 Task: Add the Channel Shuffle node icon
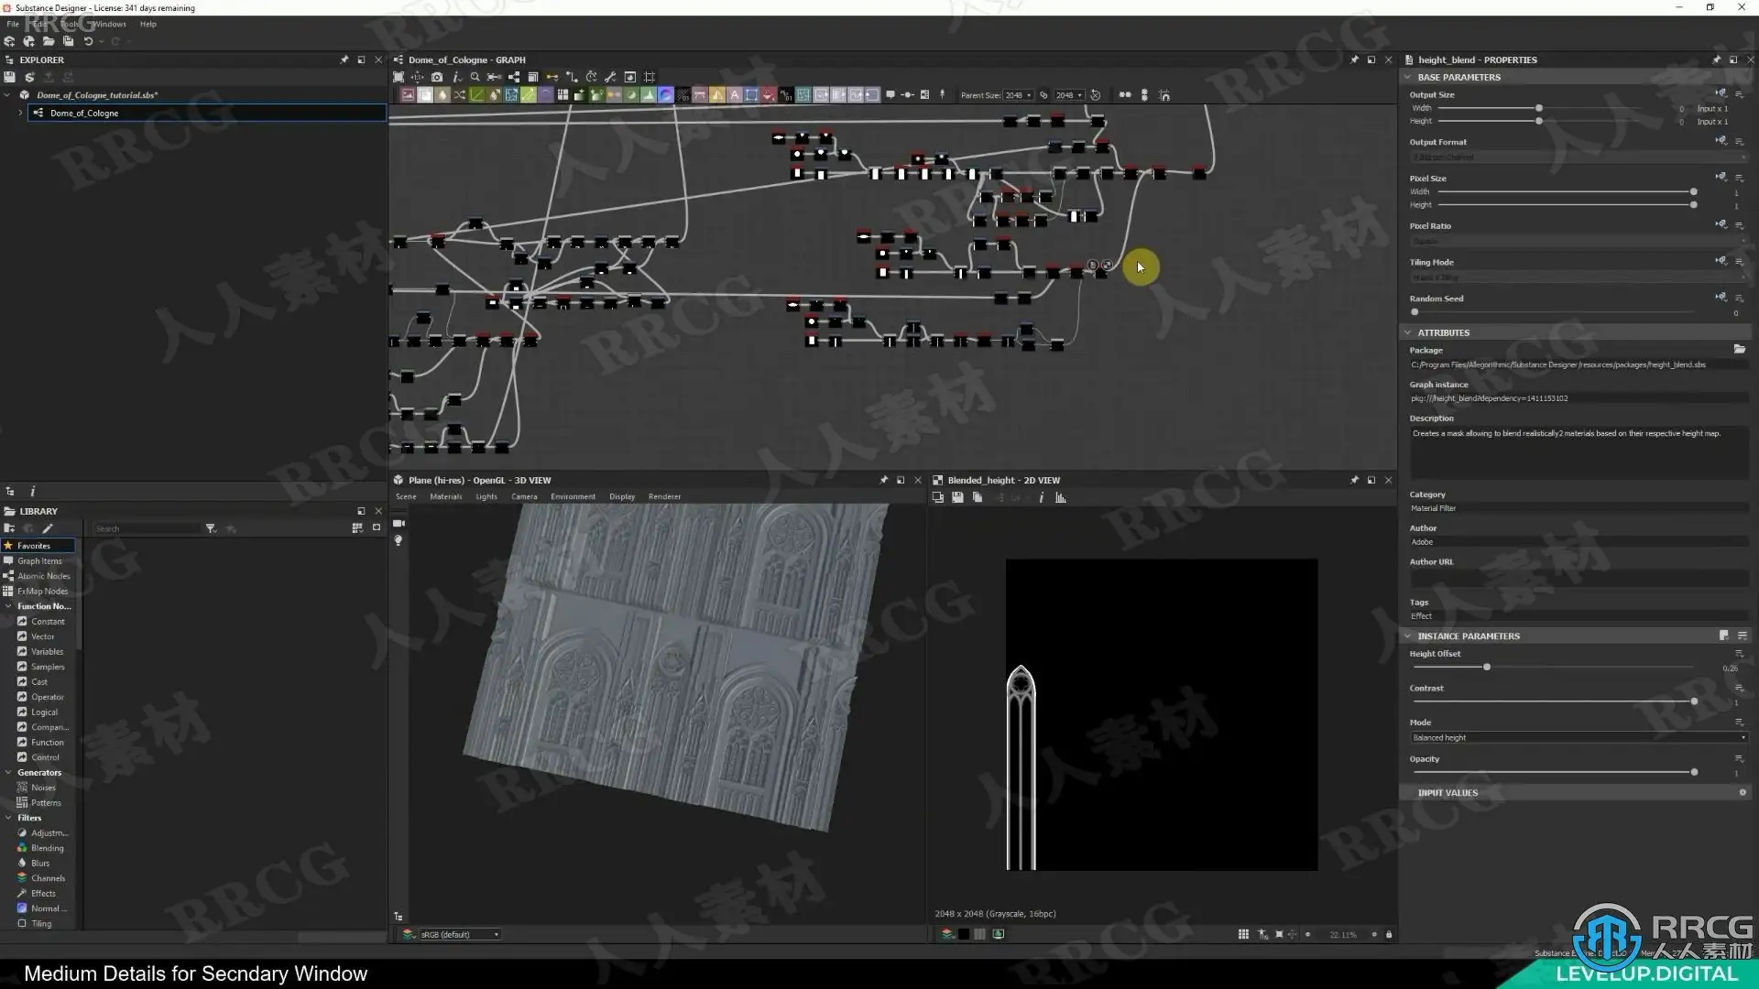pyautogui.click(x=460, y=95)
